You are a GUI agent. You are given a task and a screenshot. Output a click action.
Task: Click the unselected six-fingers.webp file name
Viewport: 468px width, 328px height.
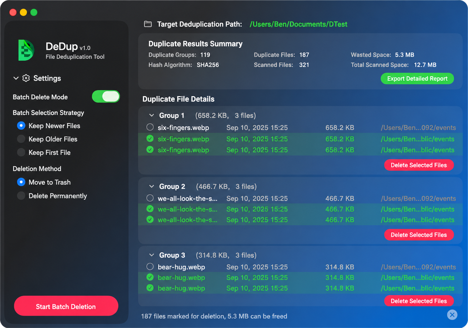click(183, 127)
